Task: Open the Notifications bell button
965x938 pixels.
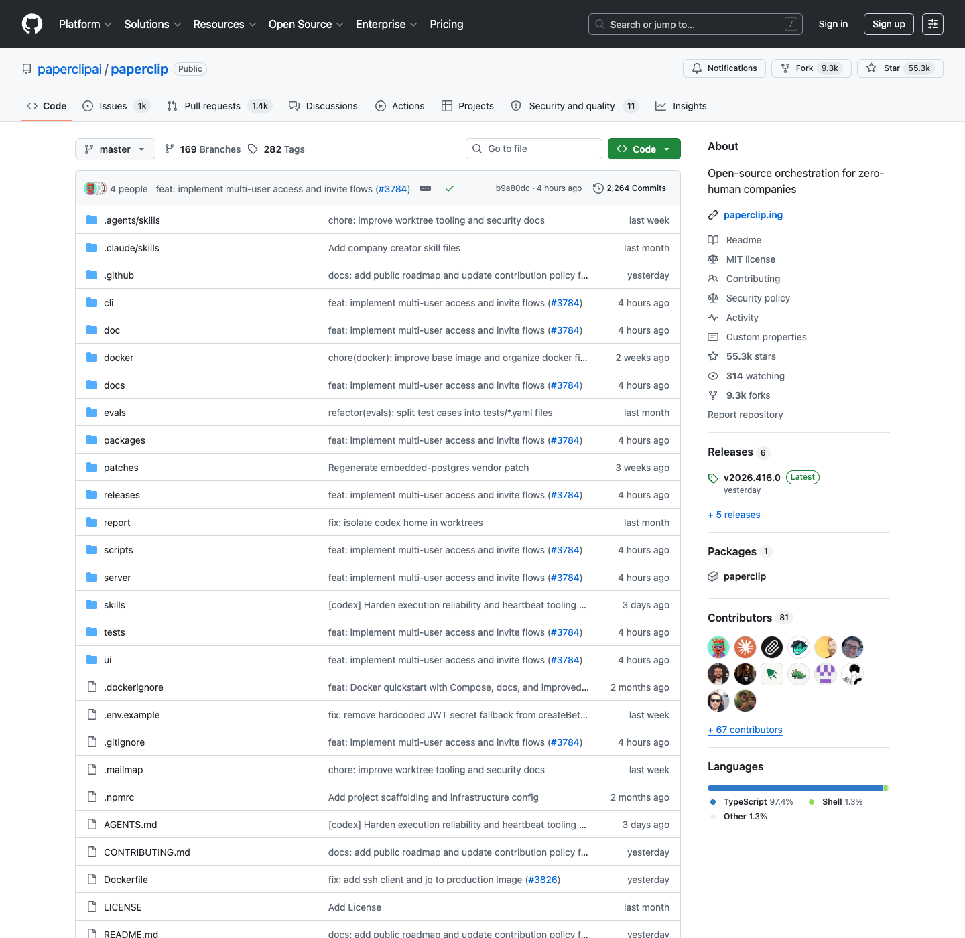Action: (724, 68)
